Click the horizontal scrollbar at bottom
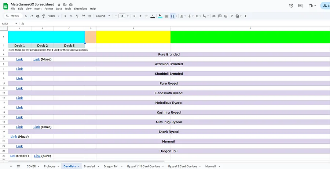The width and height of the screenshot is (330, 169). tap(86, 161)
